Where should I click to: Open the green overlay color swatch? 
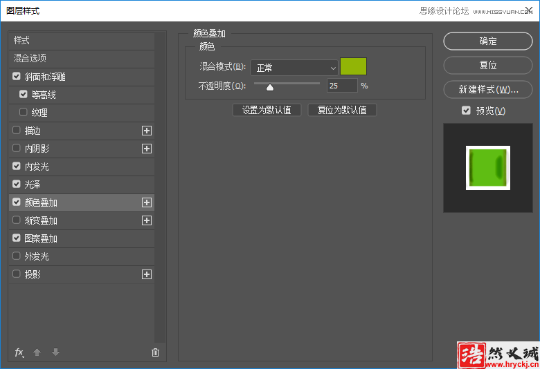click(353, 66)
